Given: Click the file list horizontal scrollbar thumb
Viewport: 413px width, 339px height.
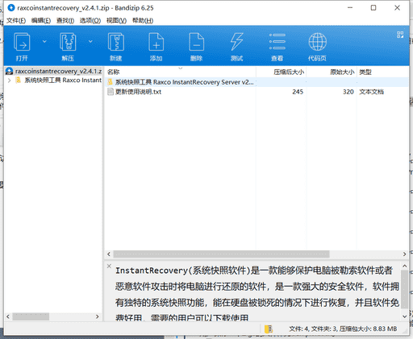Looking at the screenshot, I should (x=221, y=254).
